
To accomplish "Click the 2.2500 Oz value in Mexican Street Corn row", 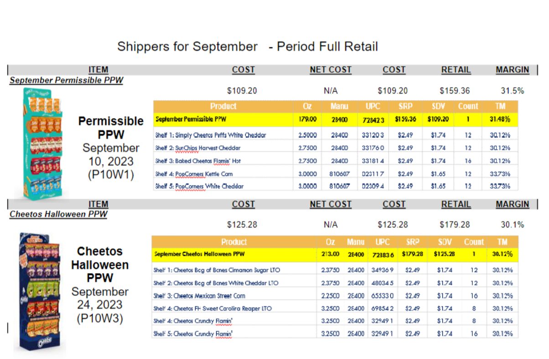I will coord(330,296).
